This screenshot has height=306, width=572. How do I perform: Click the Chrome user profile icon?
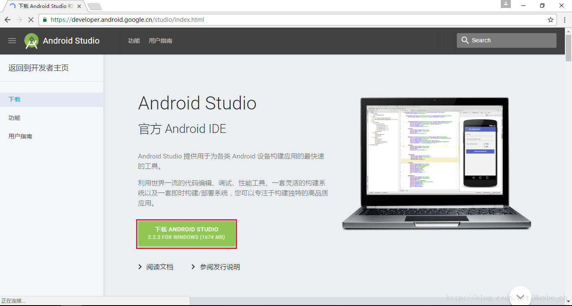[x=506, y=4]
